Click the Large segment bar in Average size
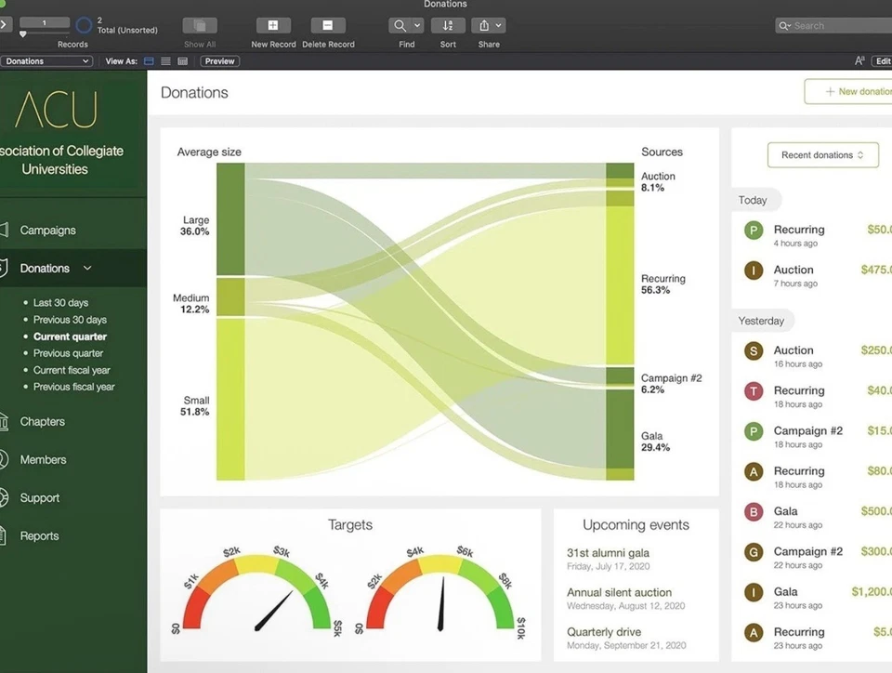The height and width of the screenshot is (673, 892). click(230, 219)
